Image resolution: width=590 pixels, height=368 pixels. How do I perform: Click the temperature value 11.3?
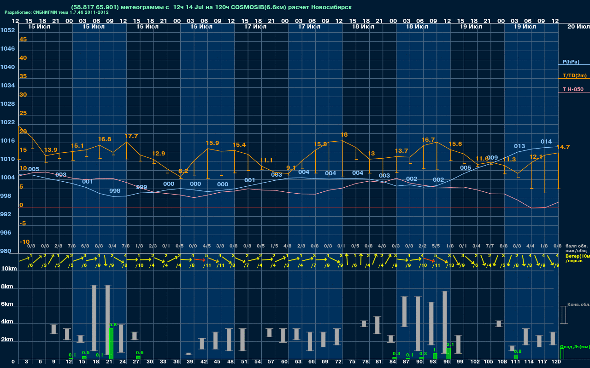point(509,160)
